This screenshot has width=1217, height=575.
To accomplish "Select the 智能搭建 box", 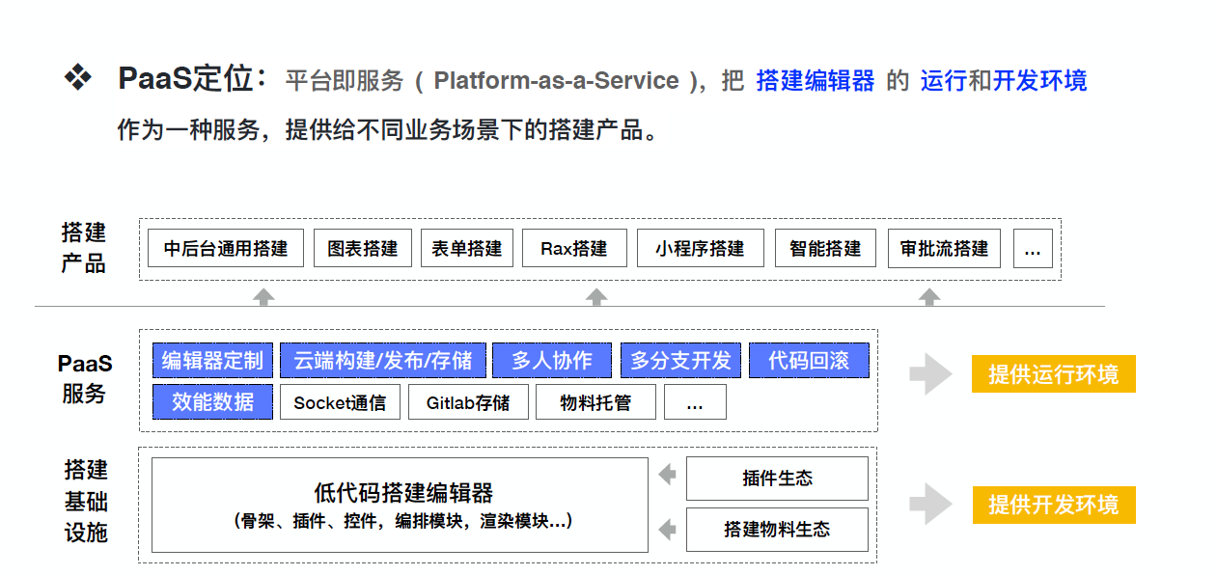I will point(825,248).
